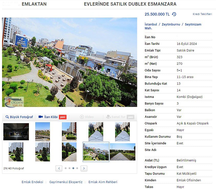Click the Belirtilmemiş dues value

[186, 160]
